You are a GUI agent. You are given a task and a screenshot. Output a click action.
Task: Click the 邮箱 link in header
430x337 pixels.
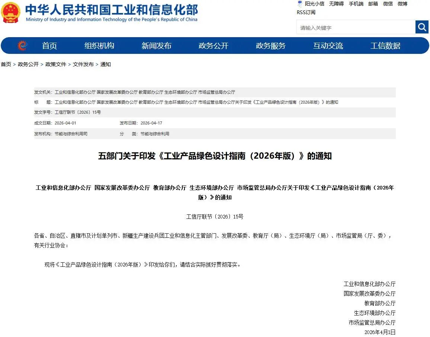pyautogui.click(x=373, y=4)
